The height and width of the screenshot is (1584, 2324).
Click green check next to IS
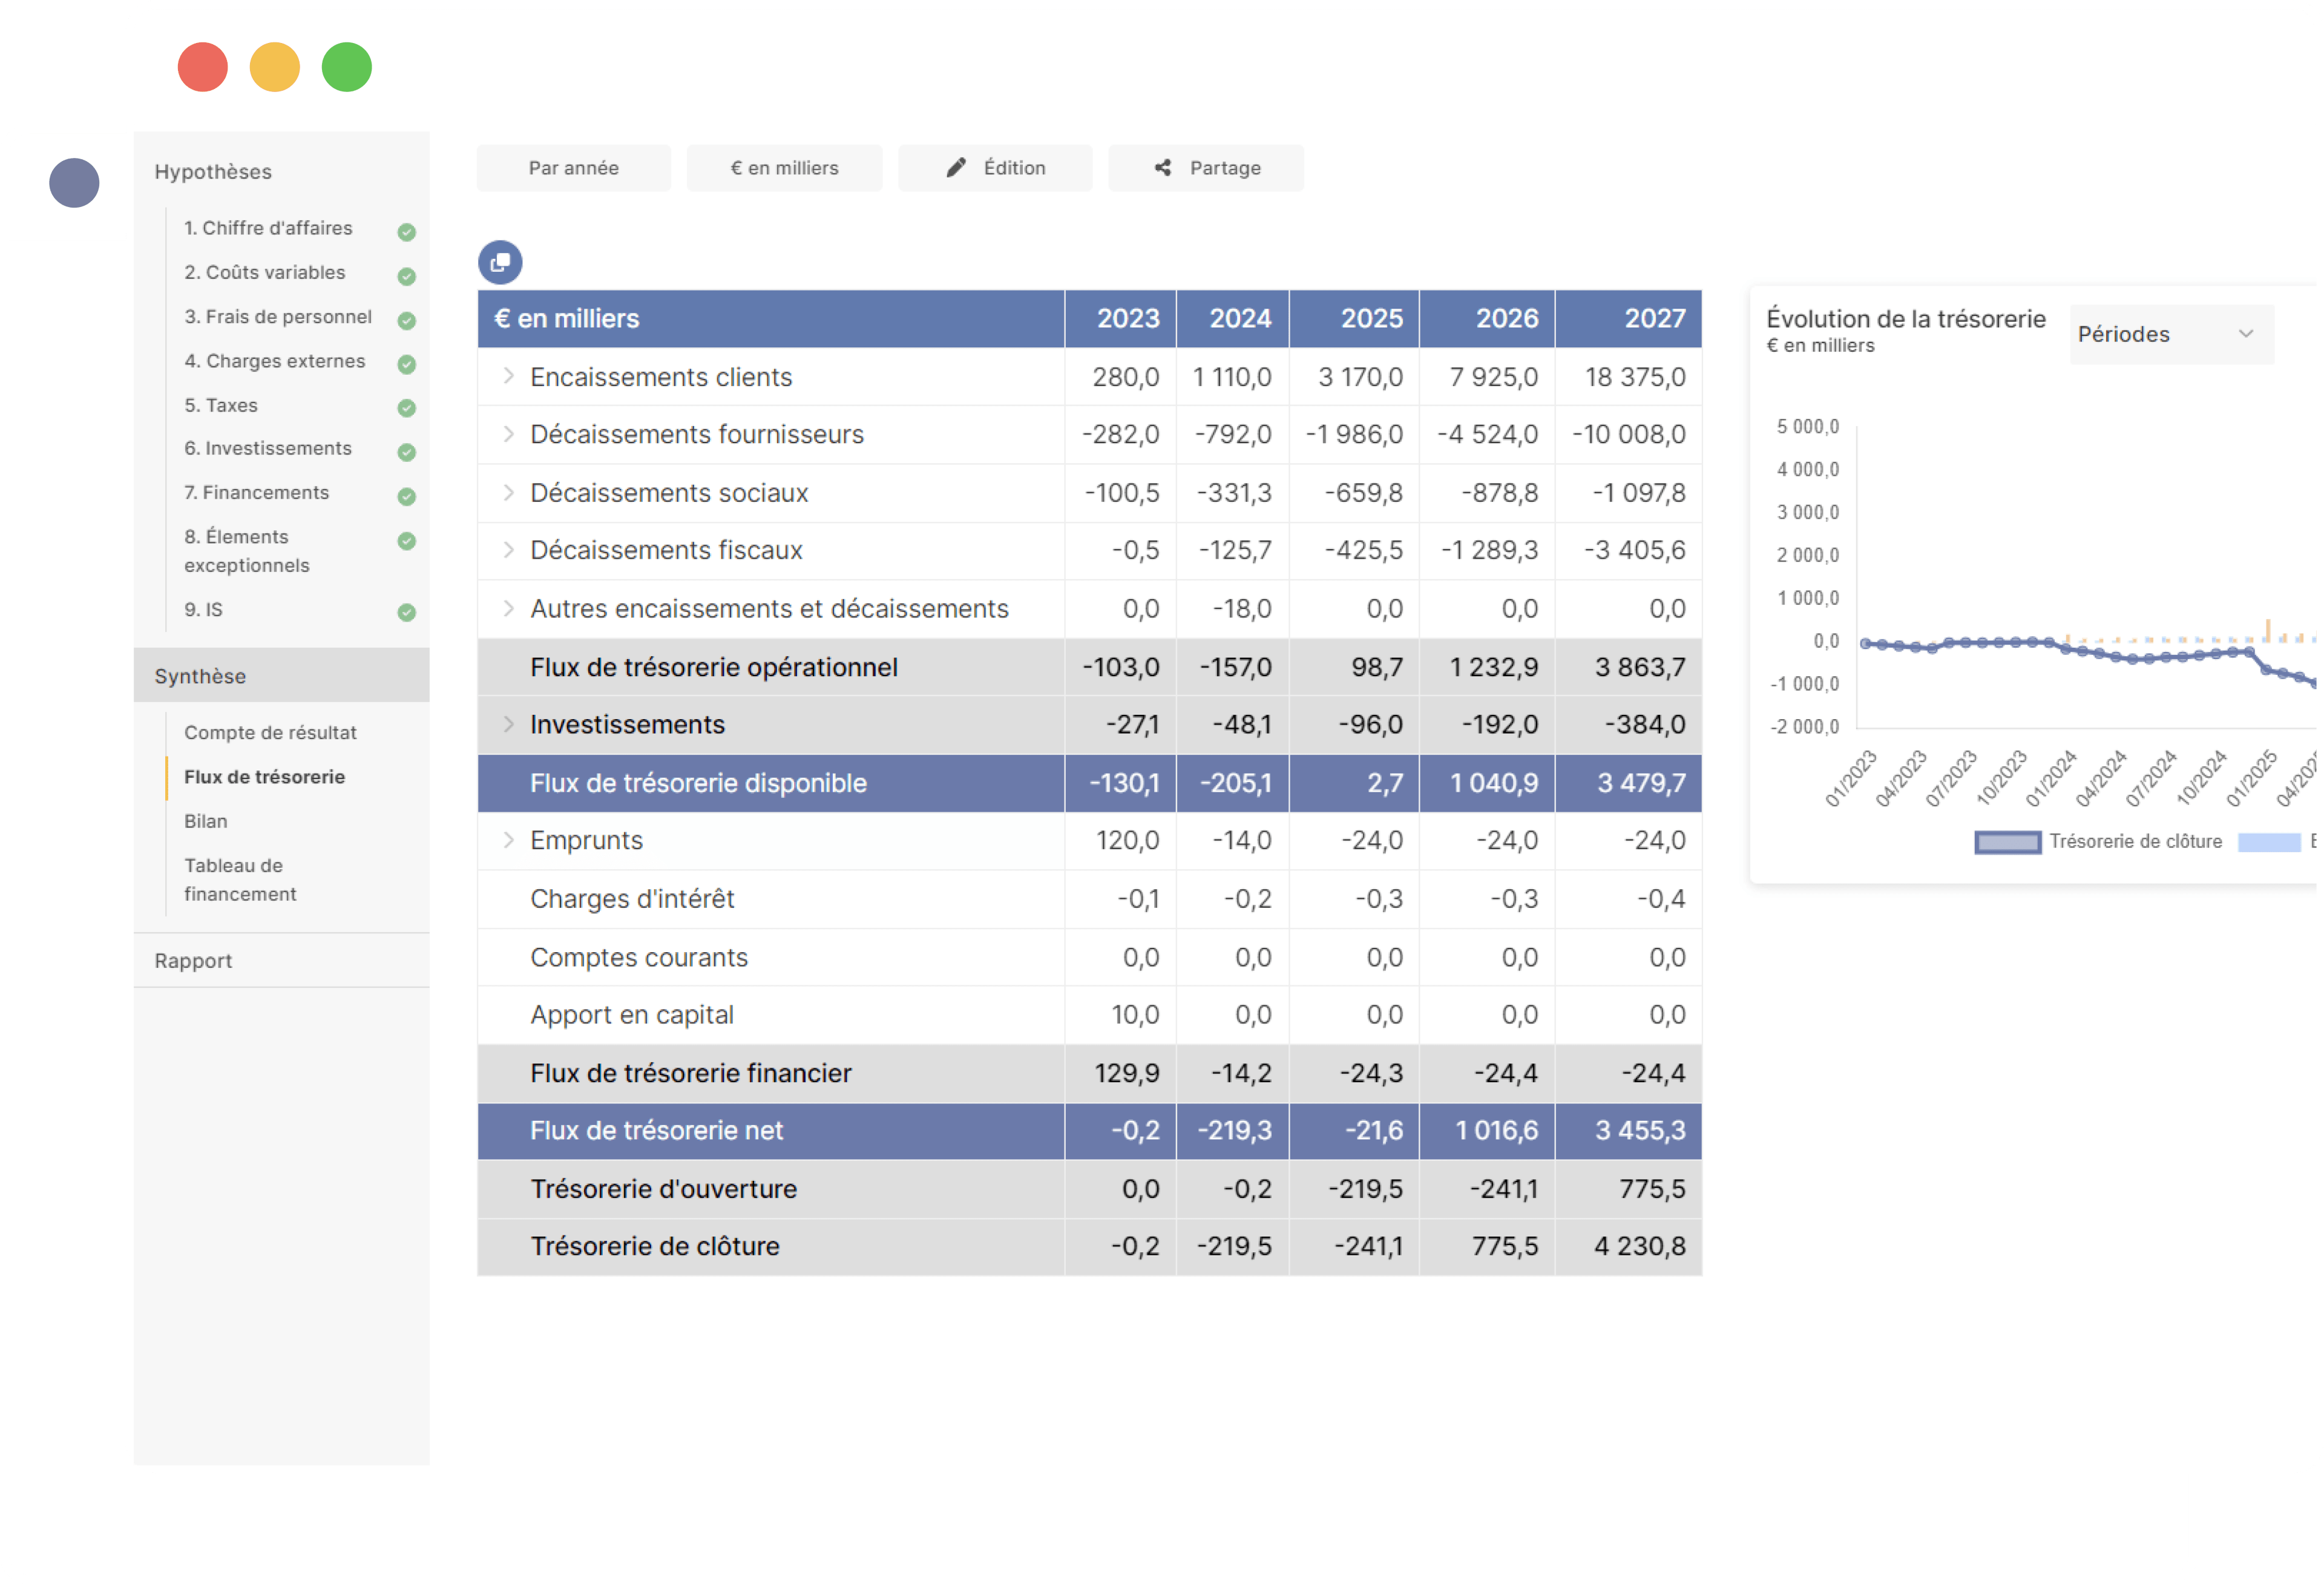[406, 612]
